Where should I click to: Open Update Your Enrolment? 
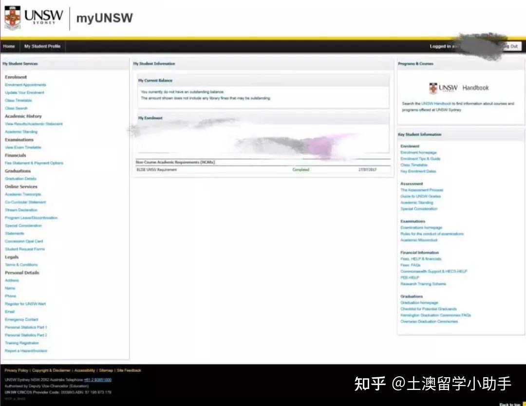pyautogui.click(x=23, y=92)
